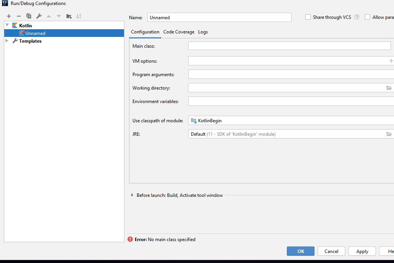Browse for JRE using the folder icon

tap(389, 134)
